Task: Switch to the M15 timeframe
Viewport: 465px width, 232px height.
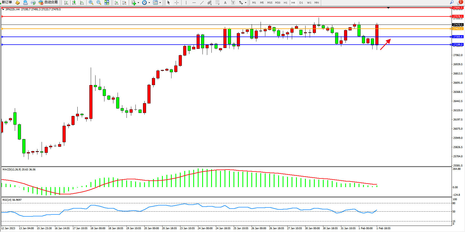Action: [x=270, y=3]
